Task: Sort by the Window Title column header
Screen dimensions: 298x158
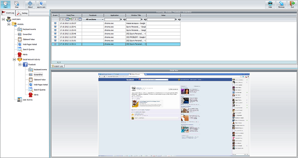Action: 136,15
